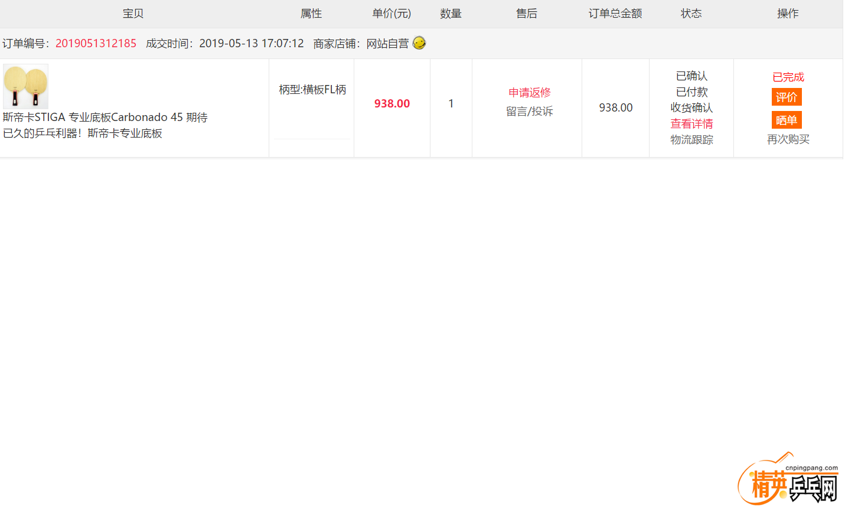Viewport: 845px width, 510px height.
Task: Click the red unit price 938.00
Action: point(391,103)
